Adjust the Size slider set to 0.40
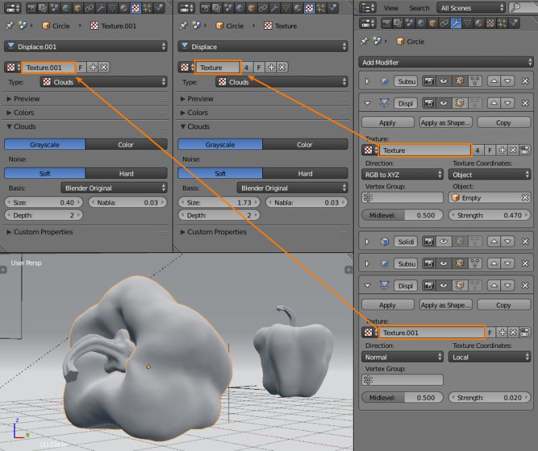The image size is (538, 451). click(44, 202)
